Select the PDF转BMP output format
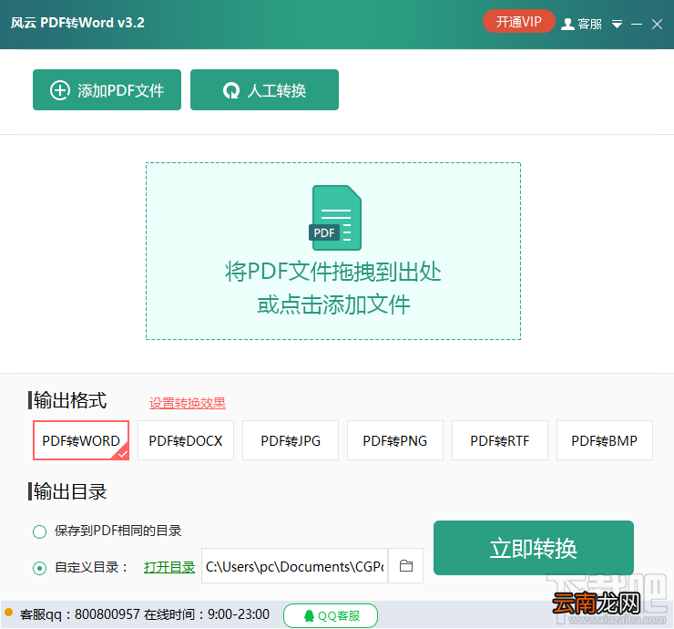Image resolution: width=674 pixels, height=629 pixels. 605,440
